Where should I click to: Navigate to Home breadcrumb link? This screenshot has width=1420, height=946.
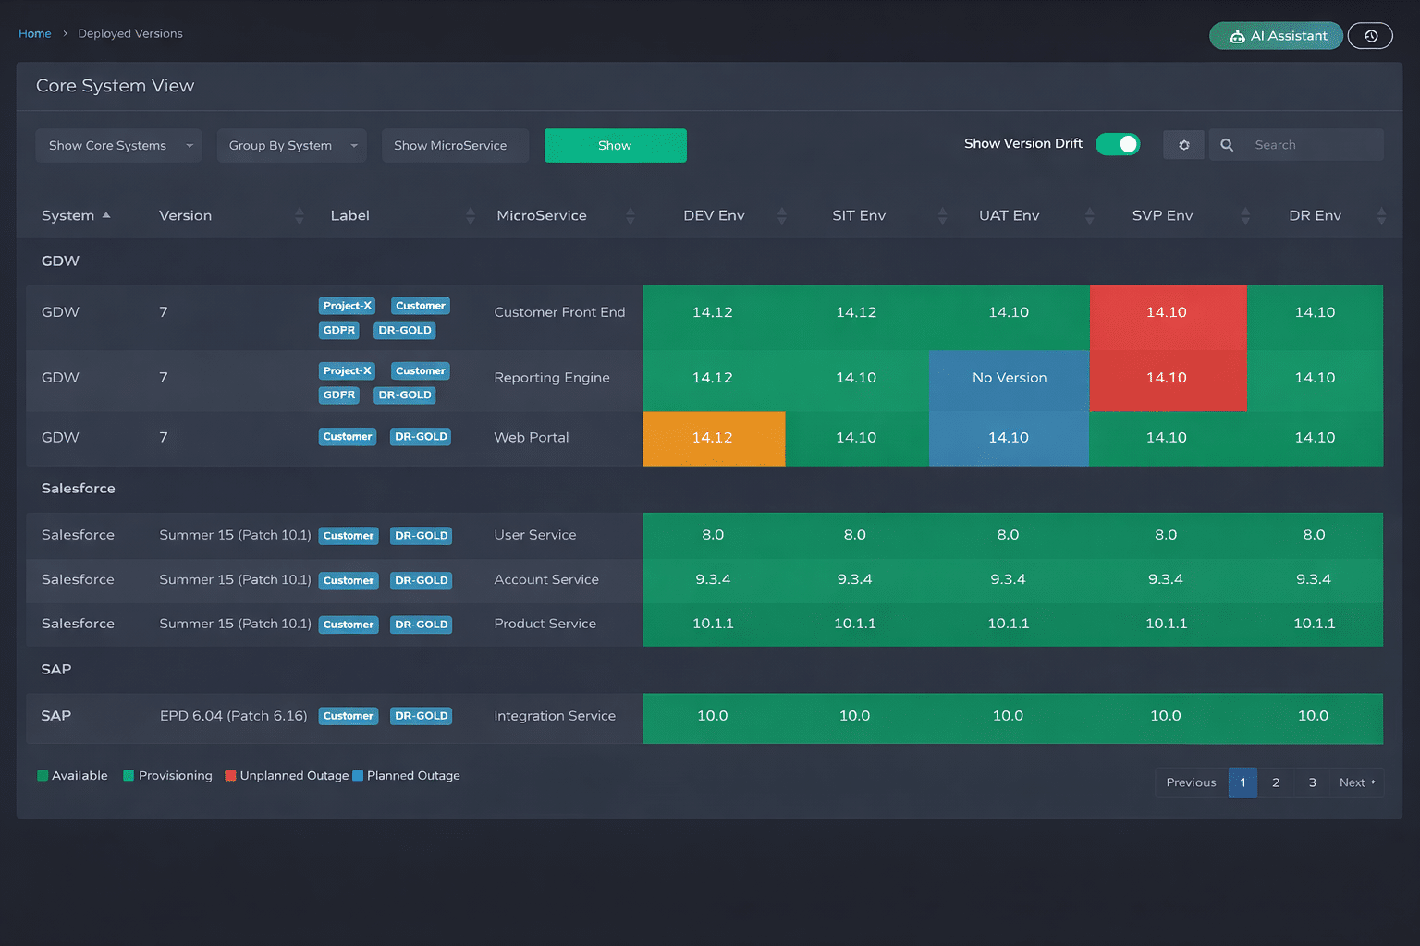(35, 34)
